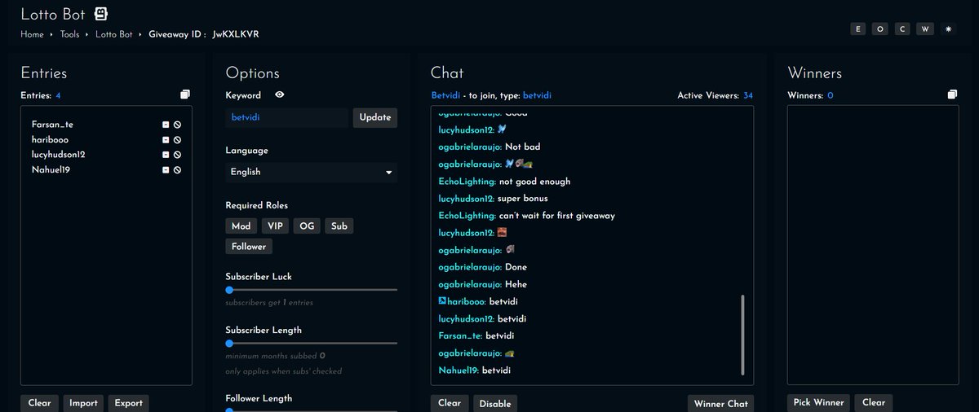Copy the entries list with copy icon

click(185, 95)
